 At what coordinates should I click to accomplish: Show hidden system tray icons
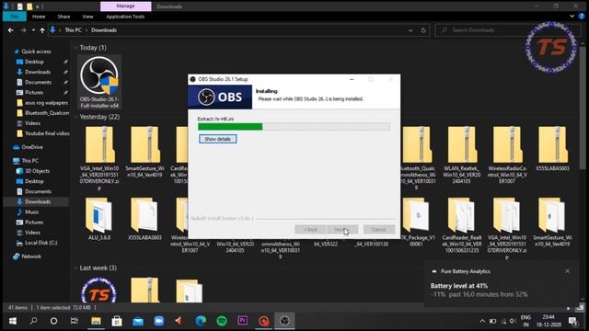coord(482,321)
